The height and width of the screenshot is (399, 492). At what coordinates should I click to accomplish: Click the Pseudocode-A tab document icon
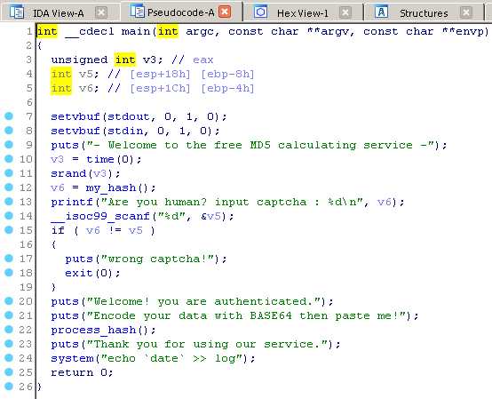point(137,11)
